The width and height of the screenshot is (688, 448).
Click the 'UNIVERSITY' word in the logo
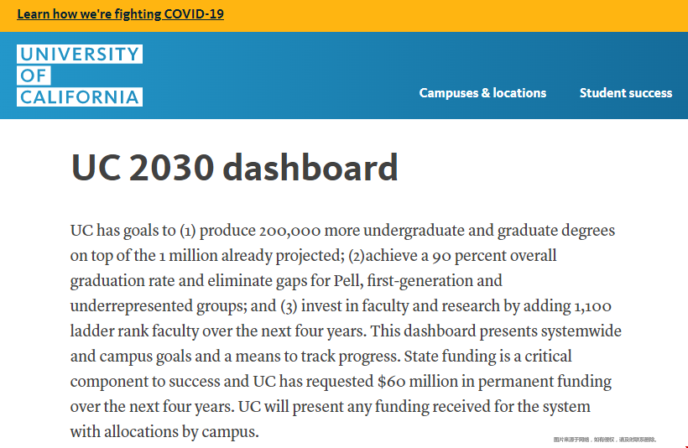(x=80, y=54)
